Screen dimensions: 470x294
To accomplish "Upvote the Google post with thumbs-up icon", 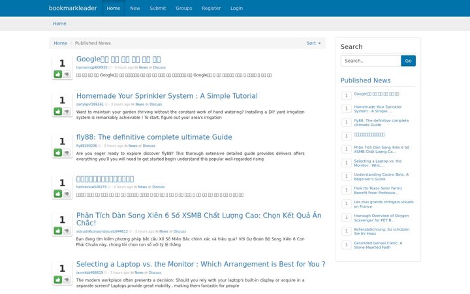I will (x=58, y=74).
